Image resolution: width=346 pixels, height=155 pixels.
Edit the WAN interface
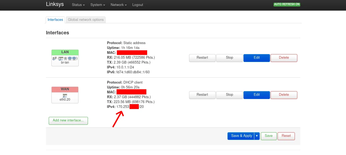257,95
